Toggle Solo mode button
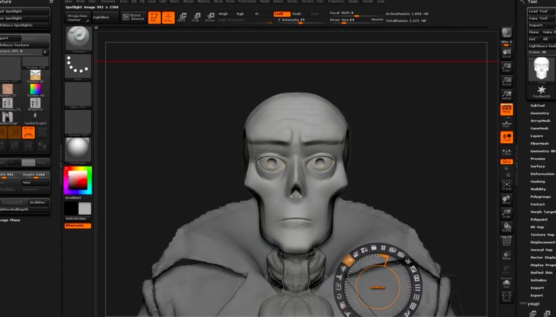Screen dimensions: 556x317 (507, 283)
